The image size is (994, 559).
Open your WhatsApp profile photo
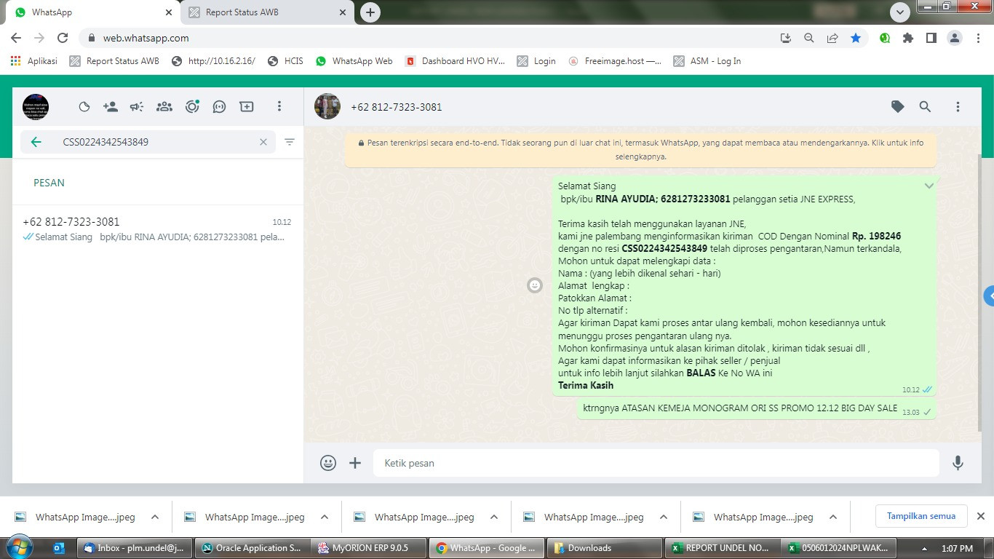coord(36,107)
